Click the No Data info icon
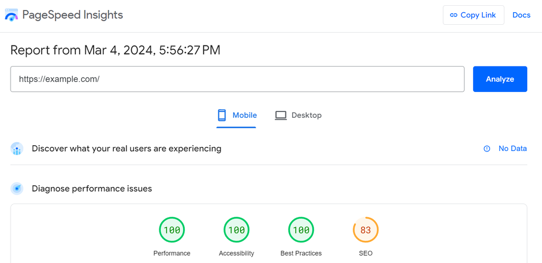The width and height of the screenshot is (542, 263). [x=487, y=149]
